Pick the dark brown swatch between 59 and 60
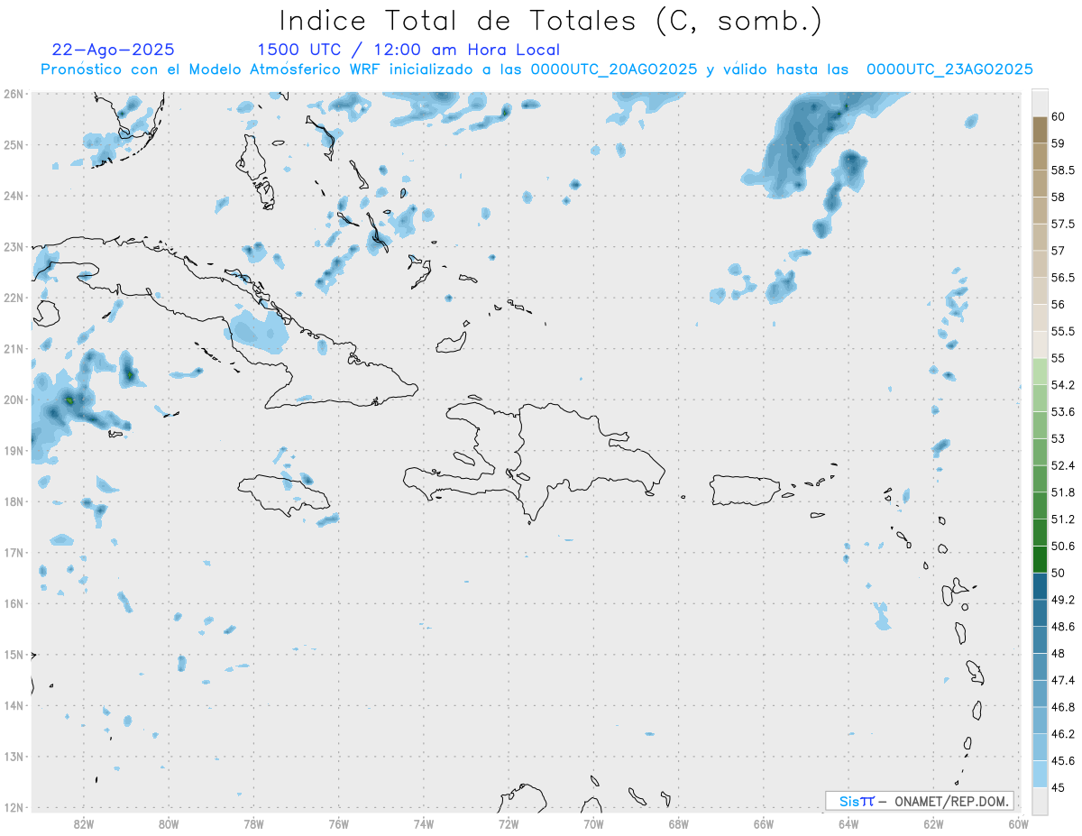Image resolution: width=1082 pixels, height=836 pixels. point(1040,130)
